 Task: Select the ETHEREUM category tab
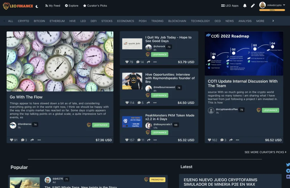(x=57, y=21)
